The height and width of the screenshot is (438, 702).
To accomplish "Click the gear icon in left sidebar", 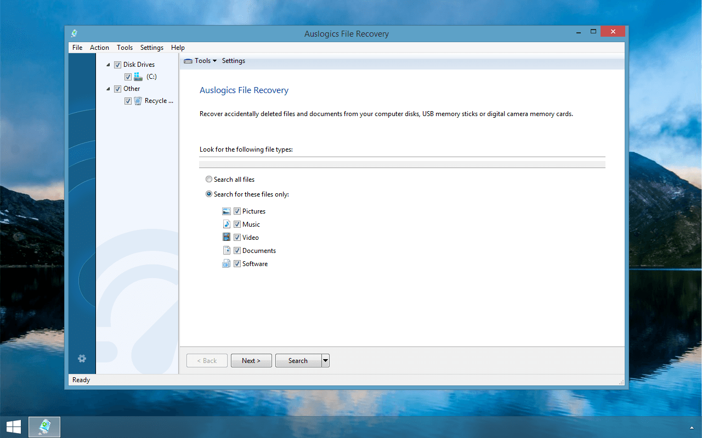I will click(82, 359).
